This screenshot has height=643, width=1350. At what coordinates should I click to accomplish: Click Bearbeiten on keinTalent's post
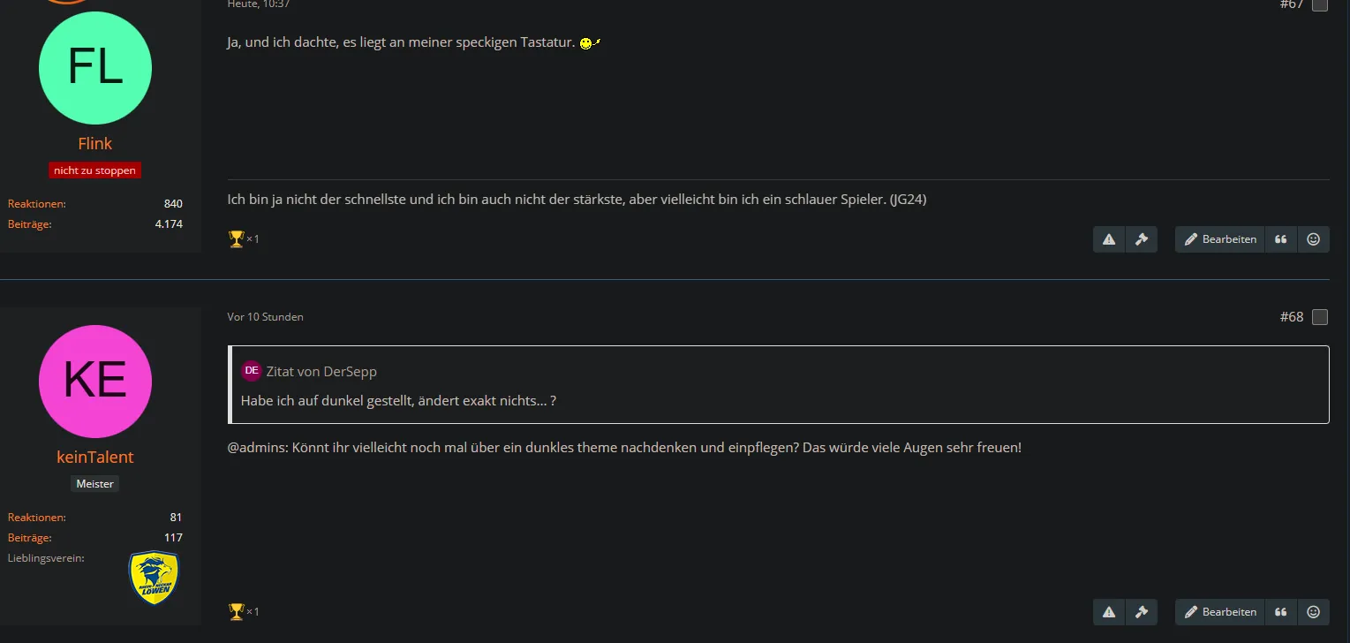[1220, 611]
